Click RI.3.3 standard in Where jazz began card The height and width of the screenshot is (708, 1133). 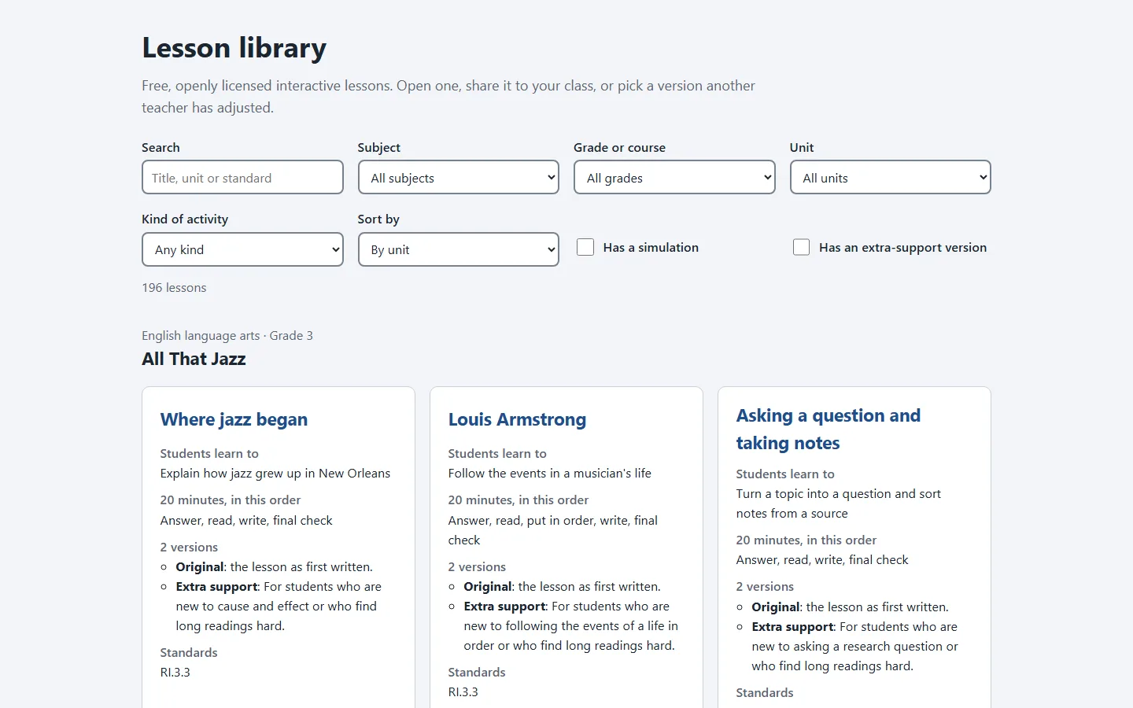tap(175, 672)
